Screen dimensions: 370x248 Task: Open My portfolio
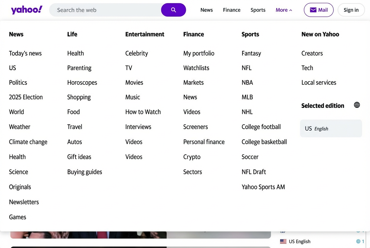[199, 53]
